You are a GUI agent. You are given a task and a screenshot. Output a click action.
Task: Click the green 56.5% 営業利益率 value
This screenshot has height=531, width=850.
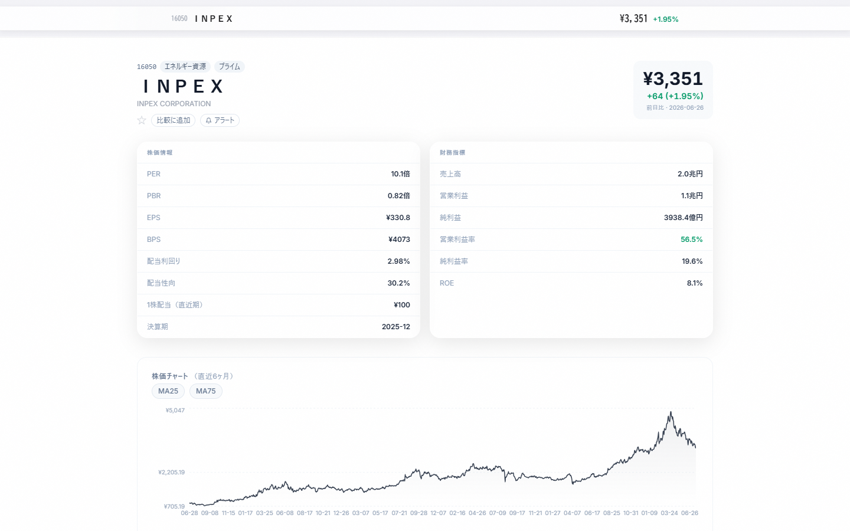pyautogui.click(x=691, y=240)
